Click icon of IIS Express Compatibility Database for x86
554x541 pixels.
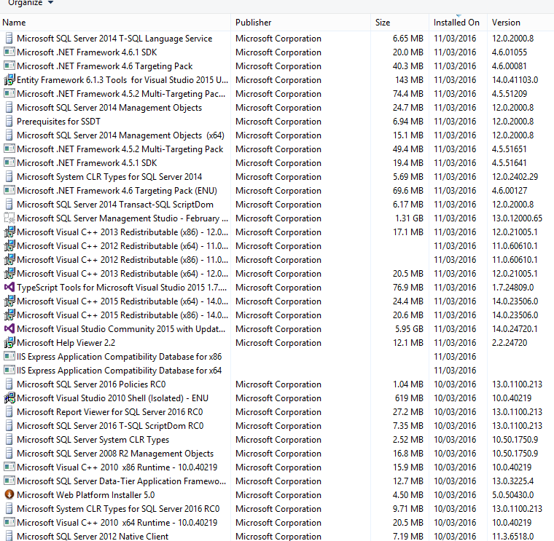9,357
